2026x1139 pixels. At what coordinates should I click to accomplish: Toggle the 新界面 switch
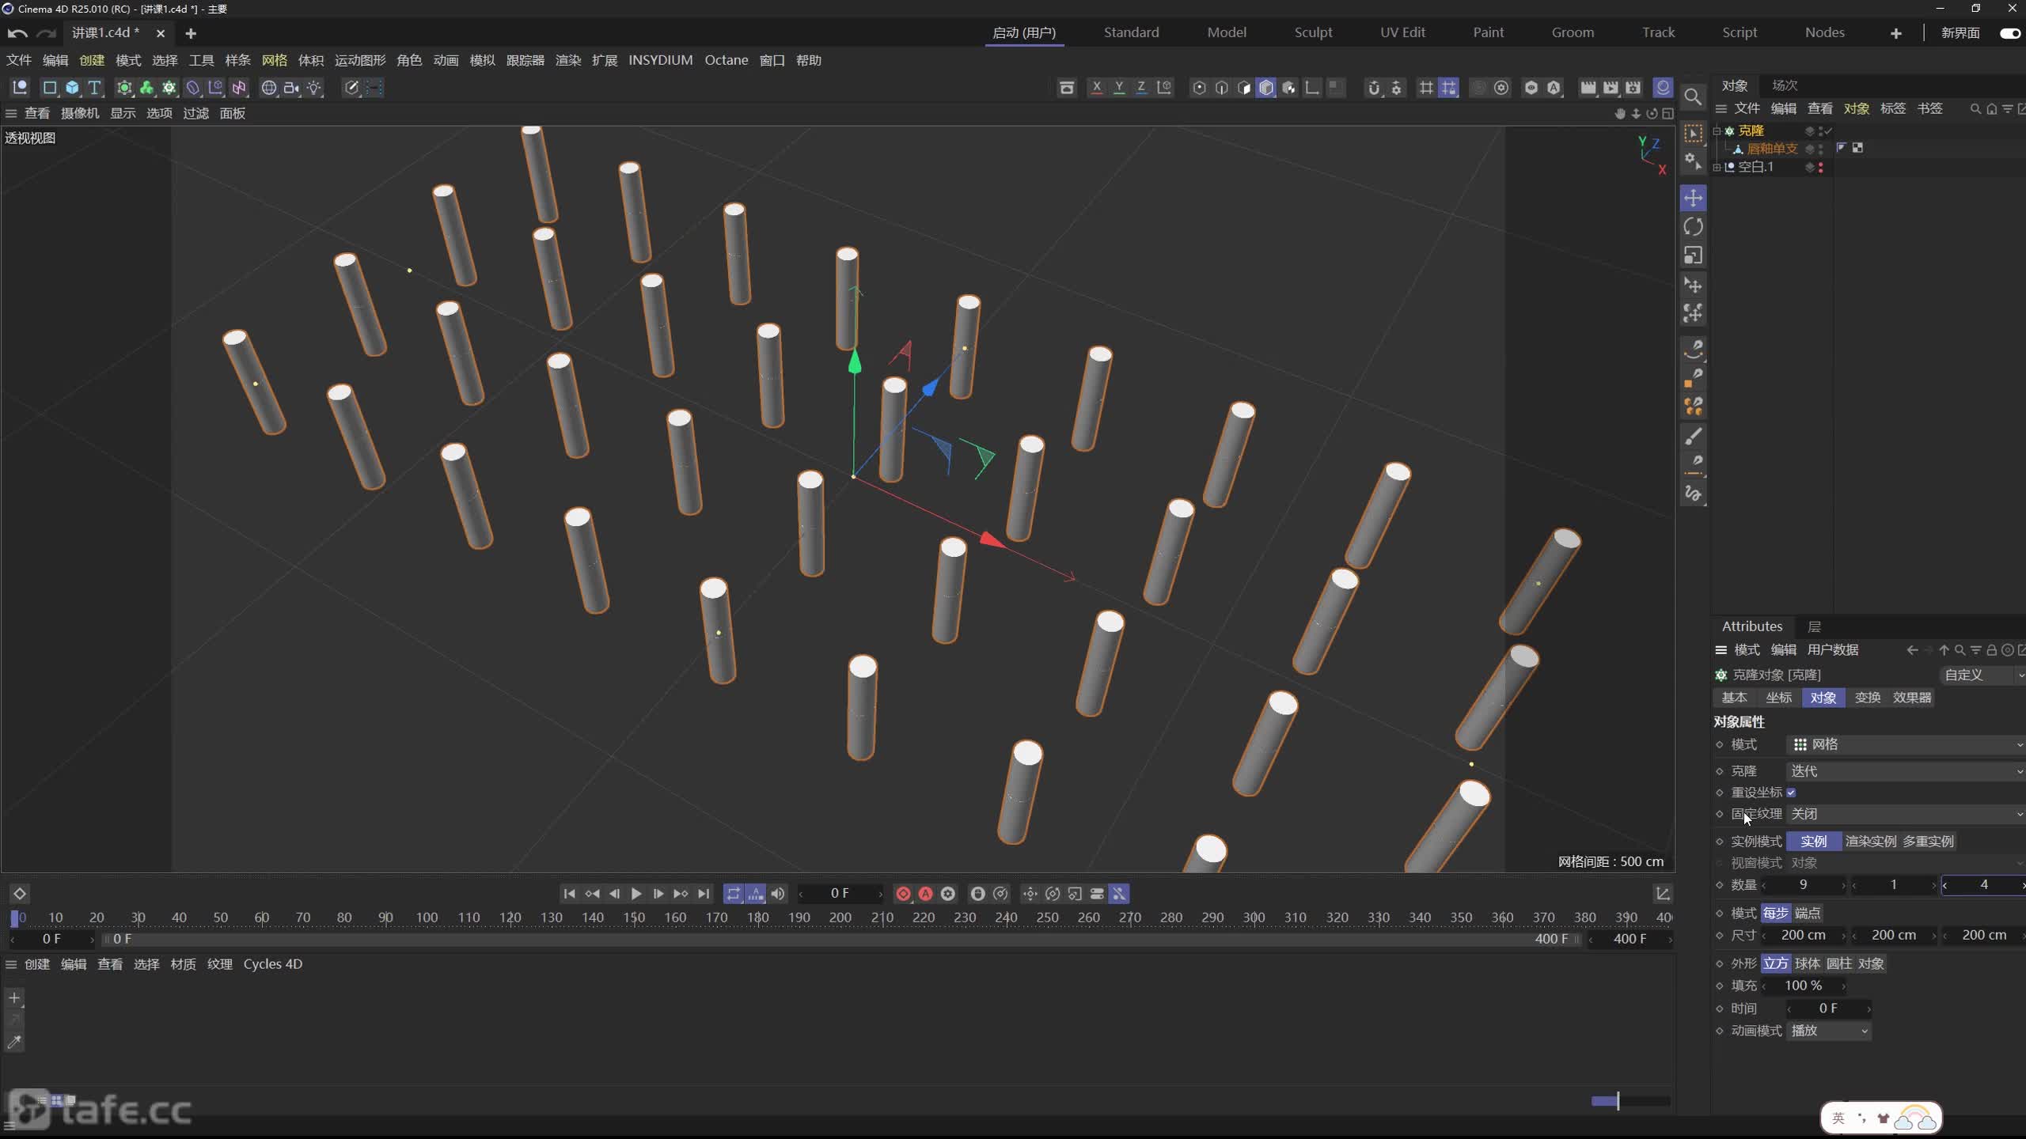coord(2009,33)
